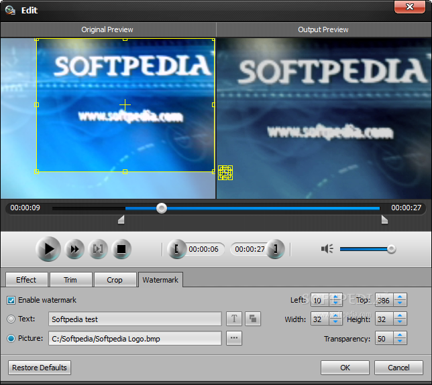
Task: Switch to the Trim tab
Action: 70,280
